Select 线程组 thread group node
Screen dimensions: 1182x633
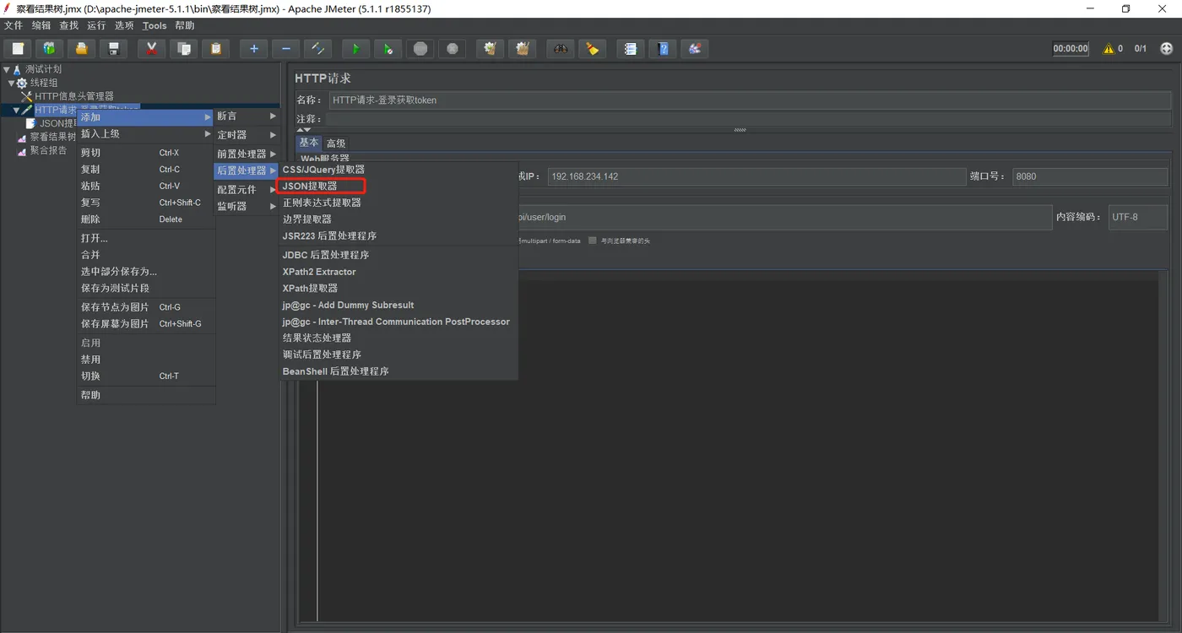[x=44, y=83]
